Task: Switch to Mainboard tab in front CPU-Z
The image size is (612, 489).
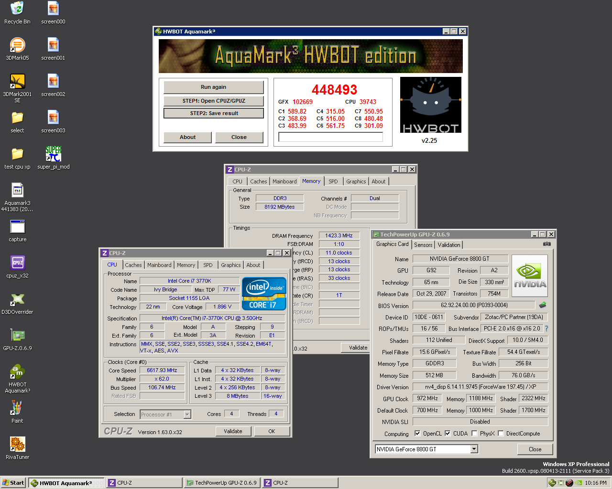Action: coord(159,265)
